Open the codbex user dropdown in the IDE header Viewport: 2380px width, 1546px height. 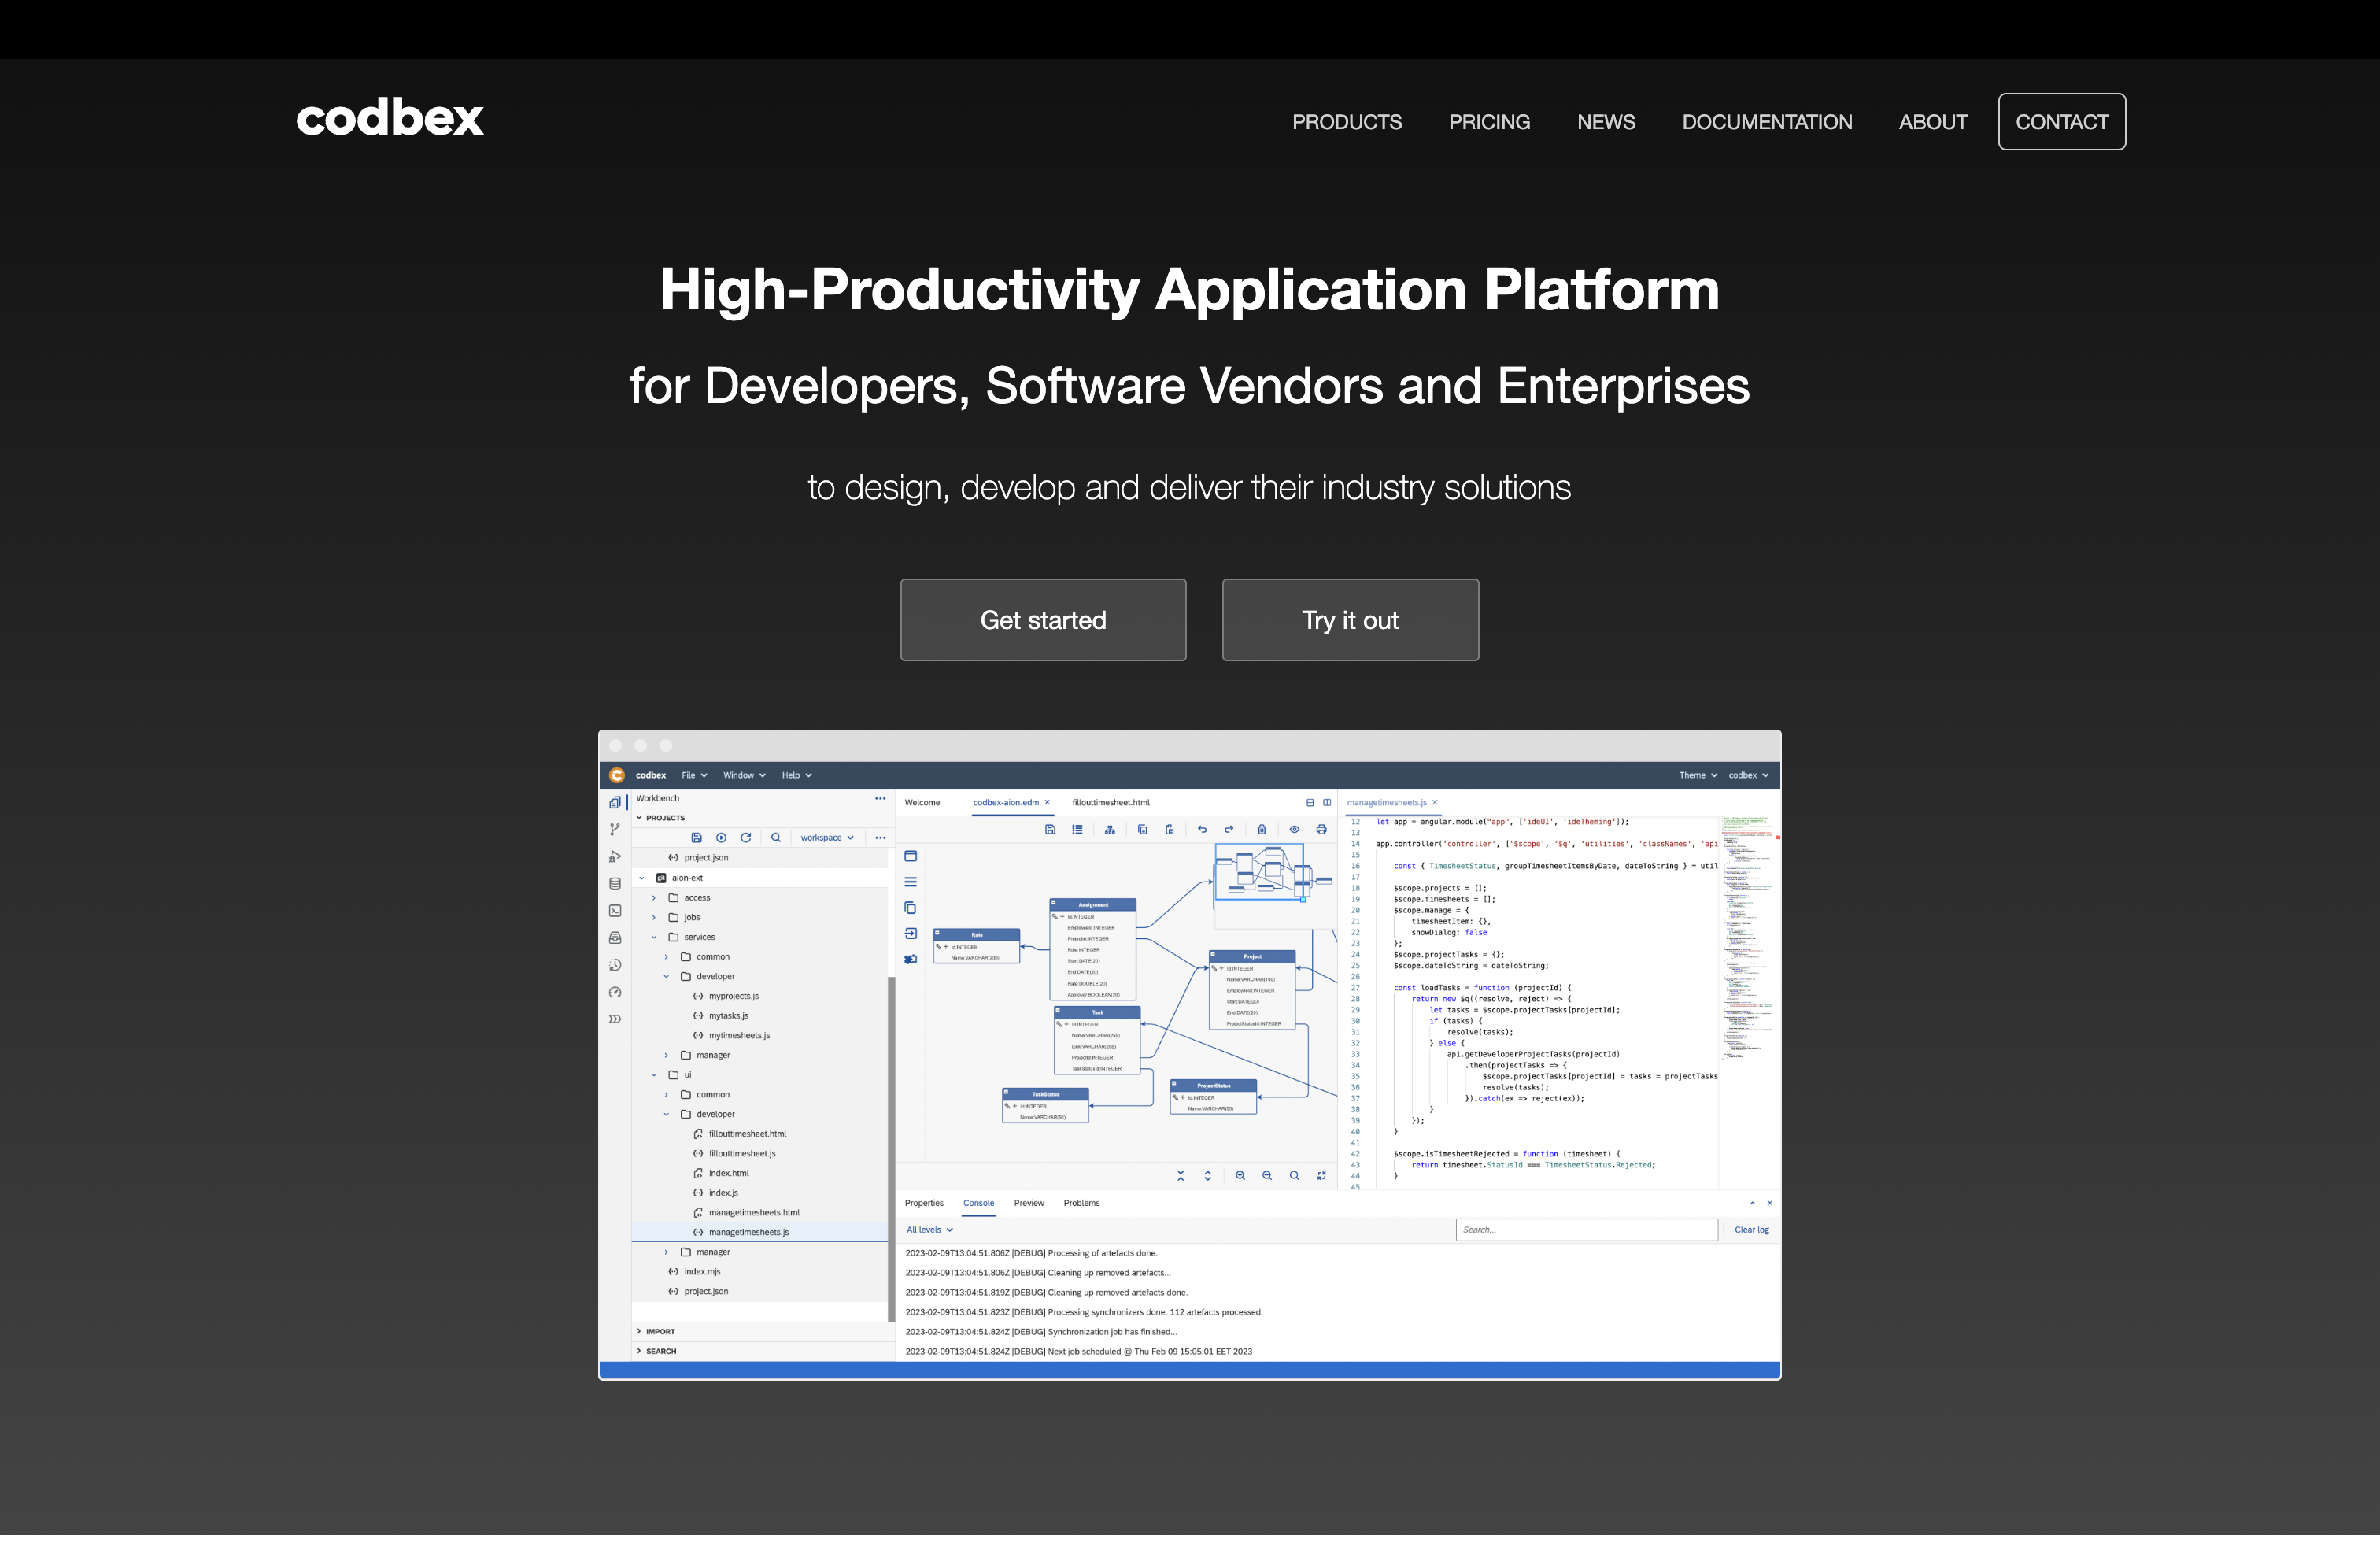coord(1748,775)
